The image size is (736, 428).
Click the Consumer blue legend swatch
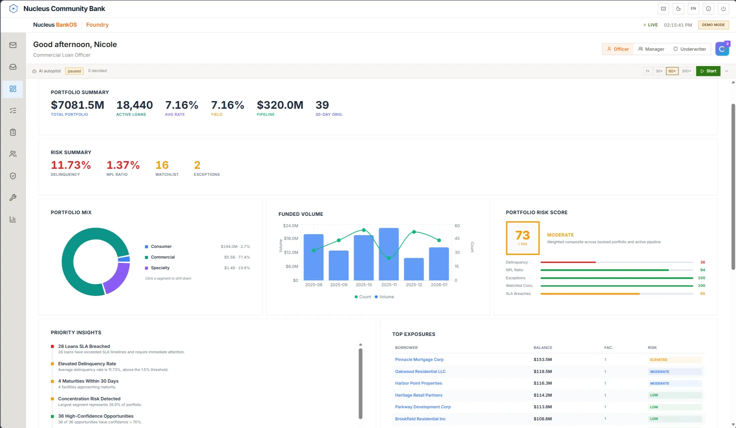[x=146, y=247]
